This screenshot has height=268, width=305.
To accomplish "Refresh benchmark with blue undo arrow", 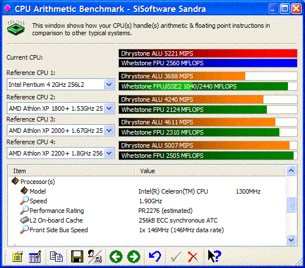I will coord(155,256).
